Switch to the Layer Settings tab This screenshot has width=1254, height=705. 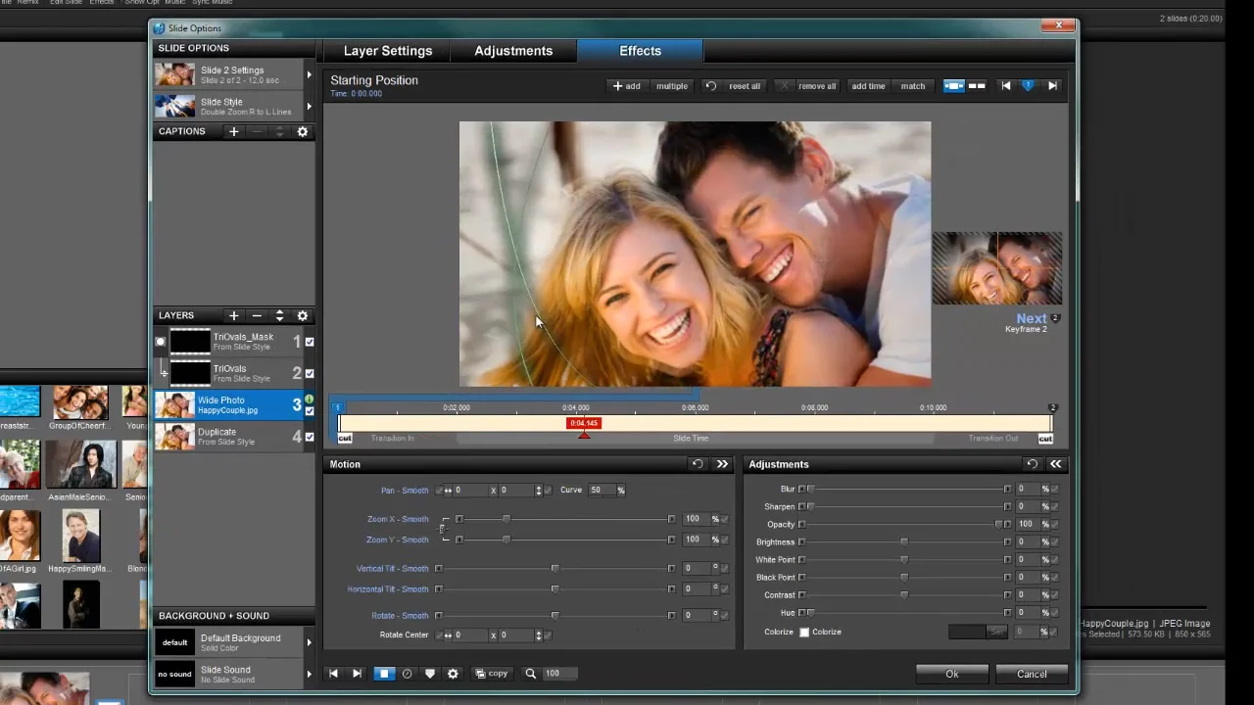388,51
